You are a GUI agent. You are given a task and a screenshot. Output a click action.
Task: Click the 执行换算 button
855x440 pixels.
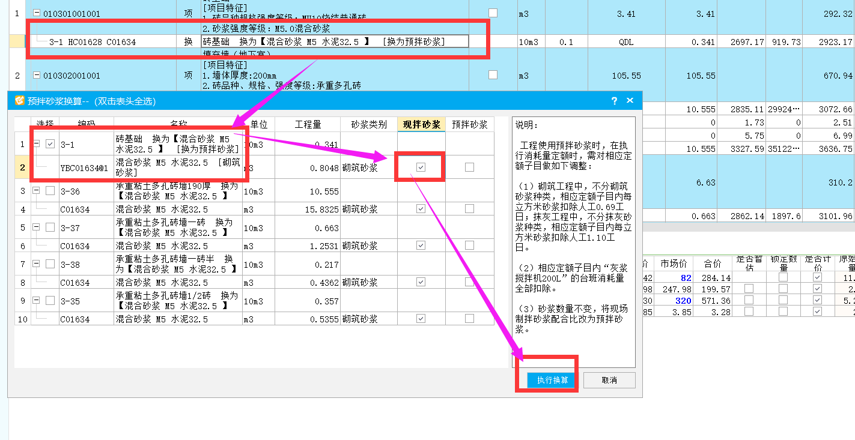(552, 380)
